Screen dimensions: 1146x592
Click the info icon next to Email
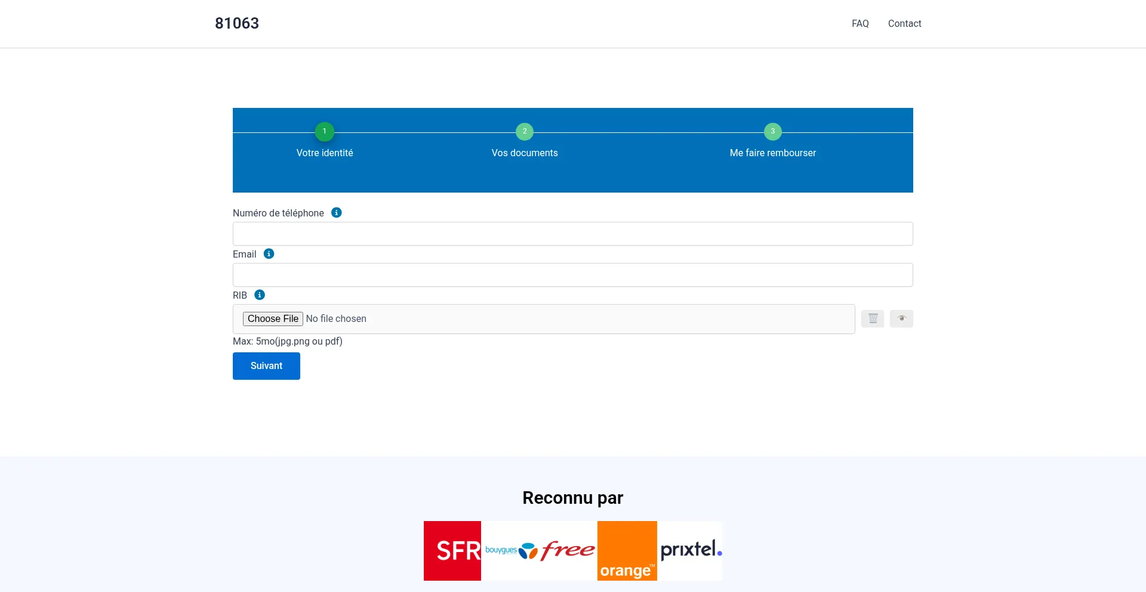269,254
